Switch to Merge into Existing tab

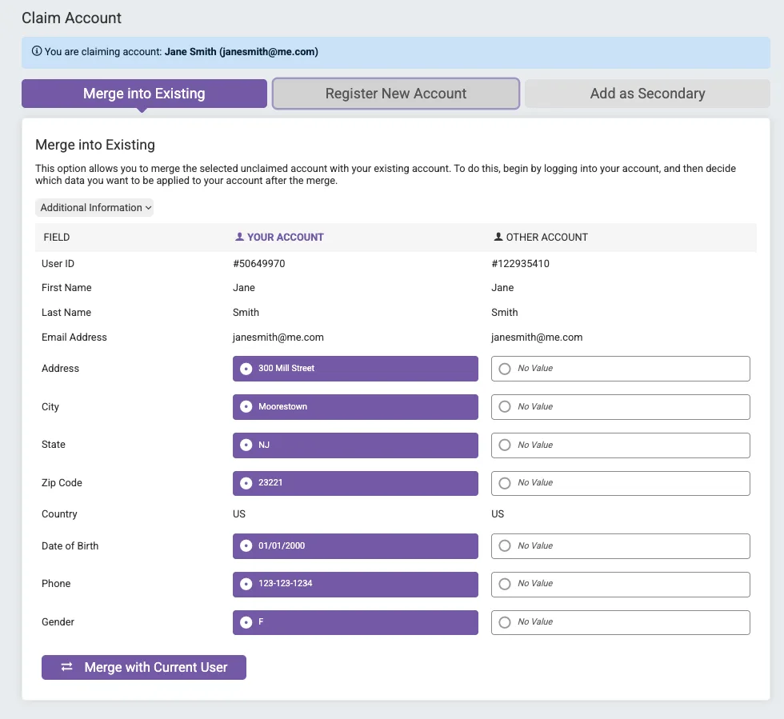pos(144,94)
